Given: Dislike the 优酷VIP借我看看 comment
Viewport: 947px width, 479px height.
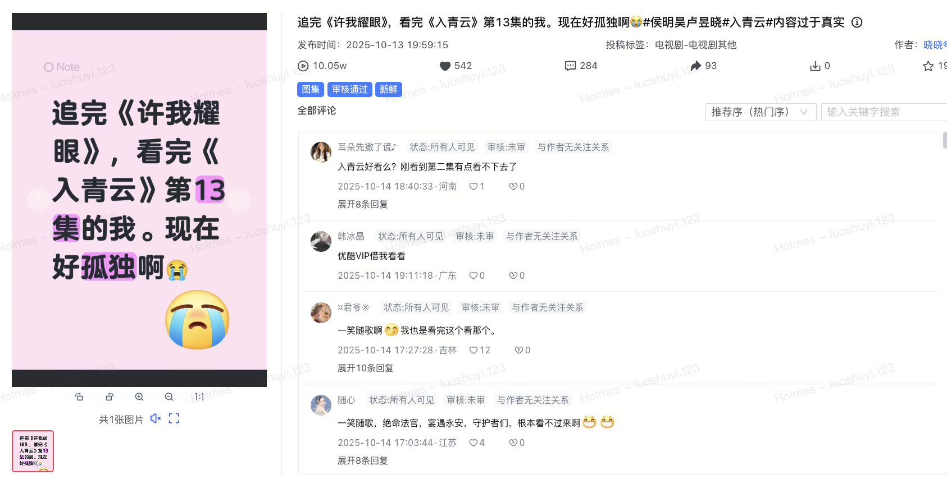Looking at the screenshot, I should (x=513, y=275).
